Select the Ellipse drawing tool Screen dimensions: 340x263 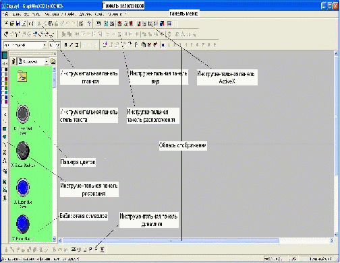[x=5, y=137]
